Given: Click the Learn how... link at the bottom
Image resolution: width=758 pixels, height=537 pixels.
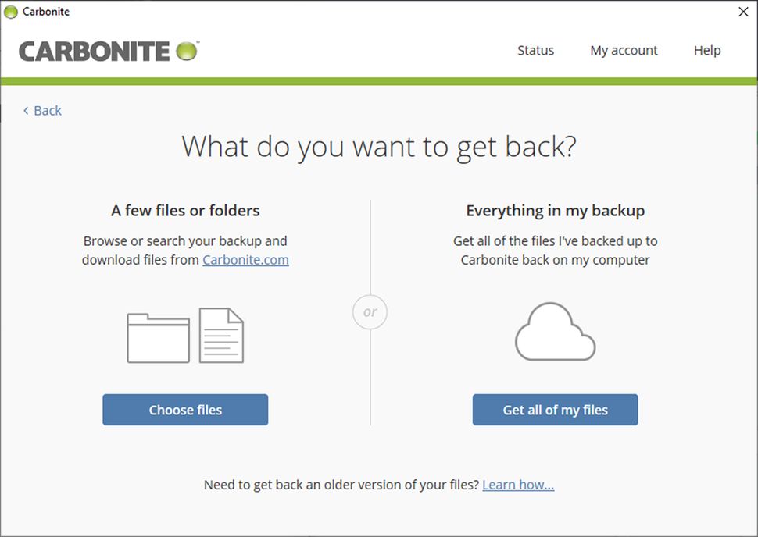Looking at the screenshot, I should coord(518,485).
